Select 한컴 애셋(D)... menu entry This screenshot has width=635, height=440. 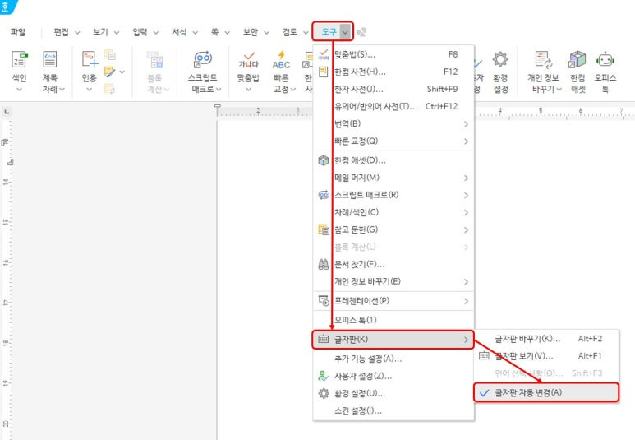[393, 160]
